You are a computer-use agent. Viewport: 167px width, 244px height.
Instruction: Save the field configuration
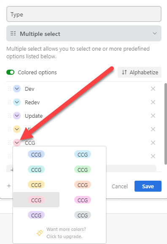pyautogui.click(x=148, y=186)
